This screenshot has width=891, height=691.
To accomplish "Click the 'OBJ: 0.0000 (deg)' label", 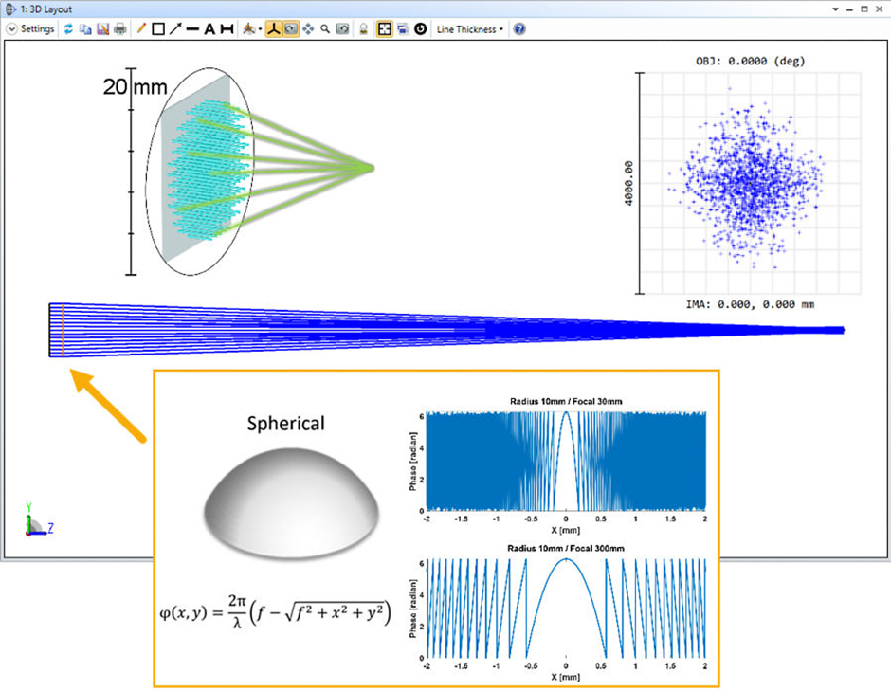I will [750, 61].
